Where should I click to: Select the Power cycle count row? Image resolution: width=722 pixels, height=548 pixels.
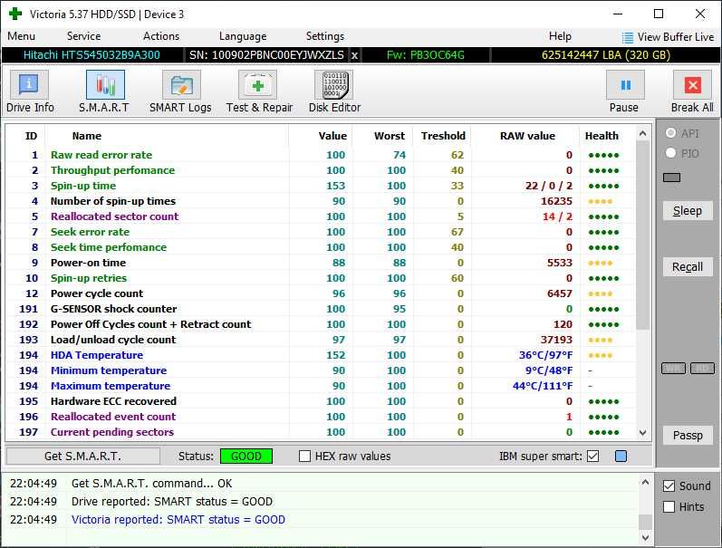(321, 293)
